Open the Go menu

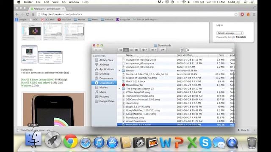tap(64, 2)
